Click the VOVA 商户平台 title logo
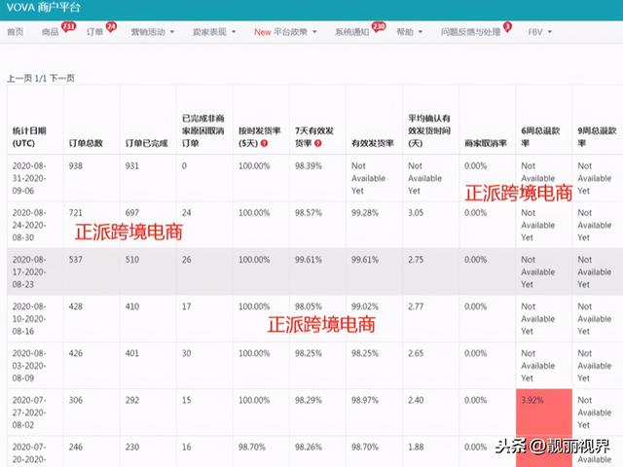623x467 pixels. [45, 8]
